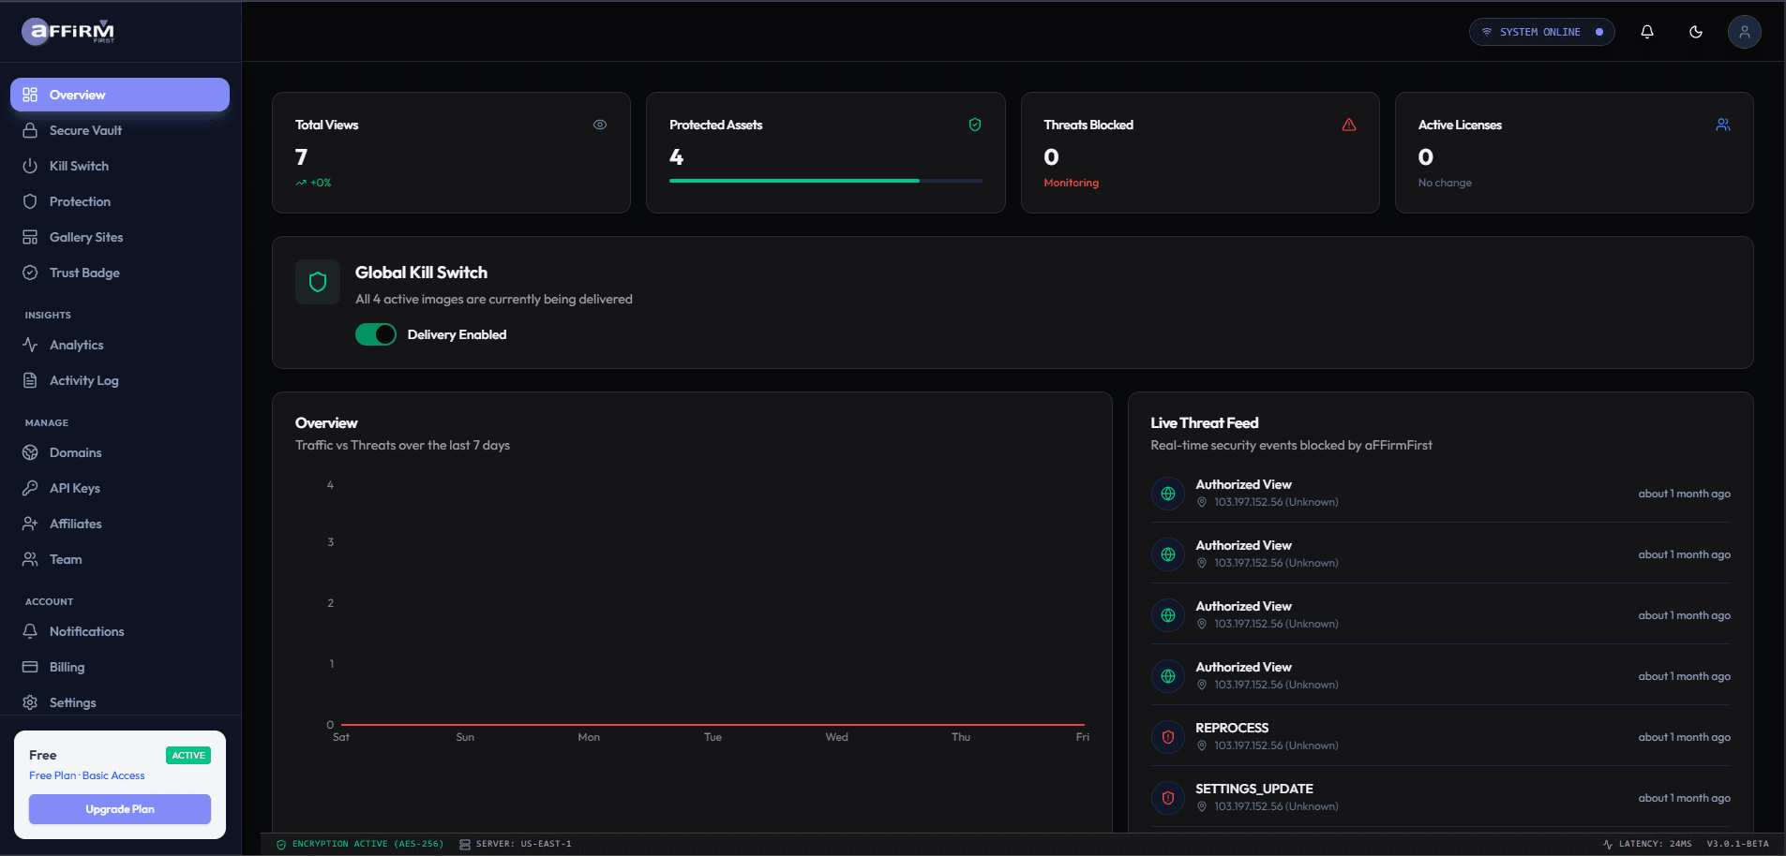The image size is (1786, 856).
Task: Click the dark mode moon icon
Action: pyautogui.click(x=1696, y=32)
